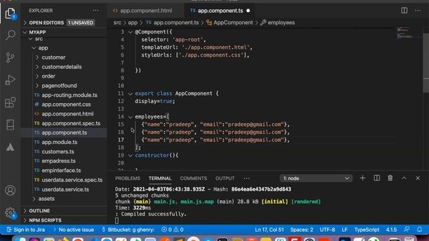This screenshot has width=429, height=241.
Task: Fold the AppComponent class at line 11
Action: tap(131, 94)
